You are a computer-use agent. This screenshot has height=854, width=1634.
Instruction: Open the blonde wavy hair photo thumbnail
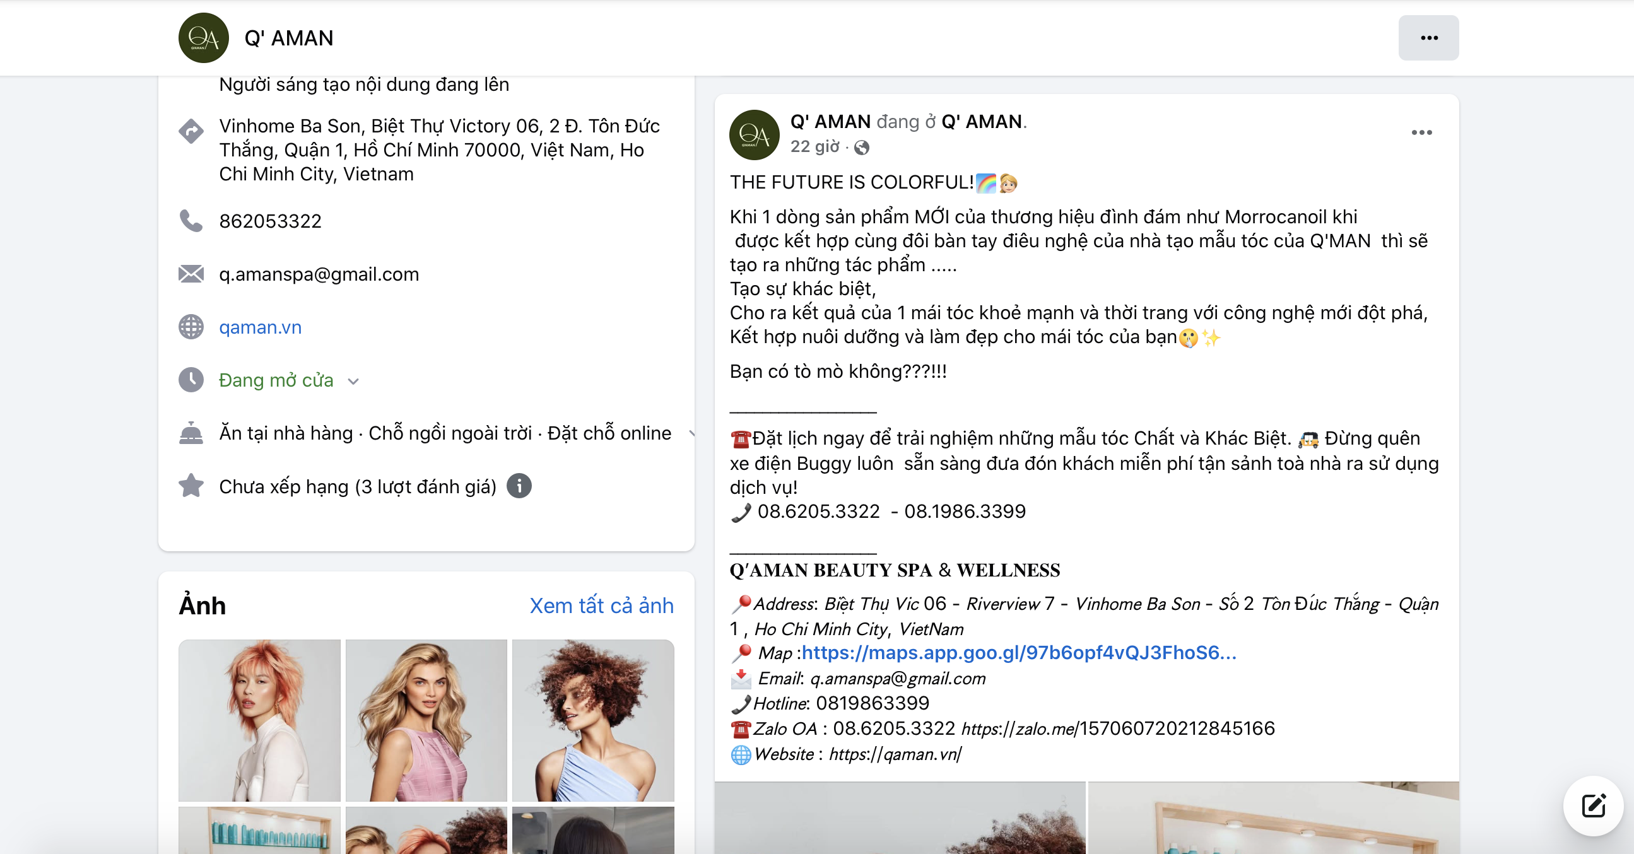click(x=426, y=720)
